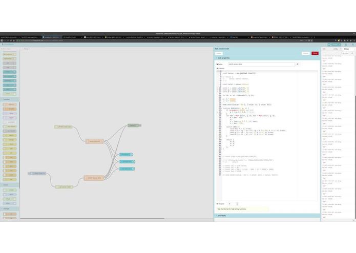Click the browser back button
Viewport: 356px width, 253px height.
tap(2, 40)
